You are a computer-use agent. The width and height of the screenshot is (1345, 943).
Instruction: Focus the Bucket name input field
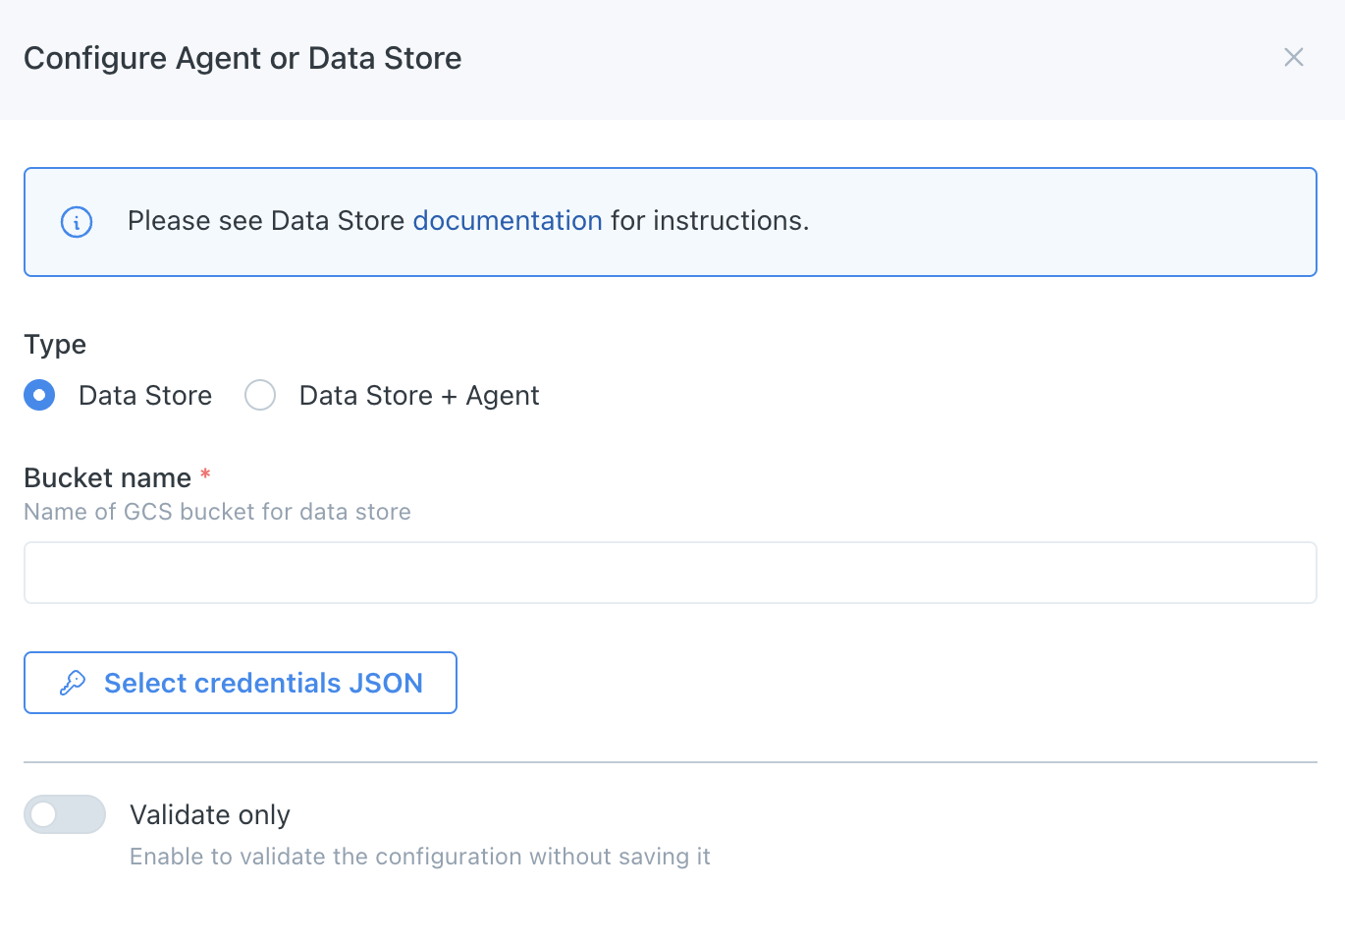pos(671,573)
